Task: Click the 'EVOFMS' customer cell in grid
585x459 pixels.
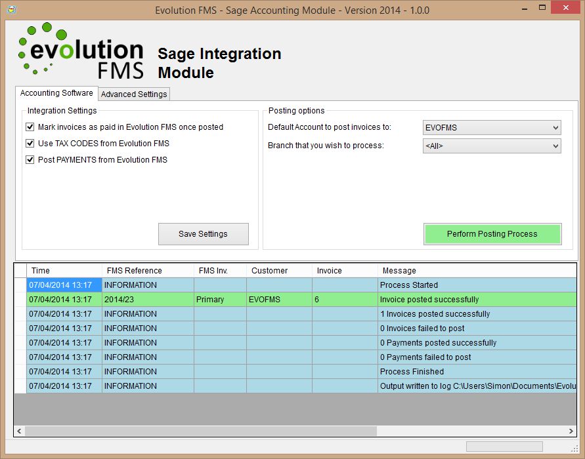Action: coord(280,300)
